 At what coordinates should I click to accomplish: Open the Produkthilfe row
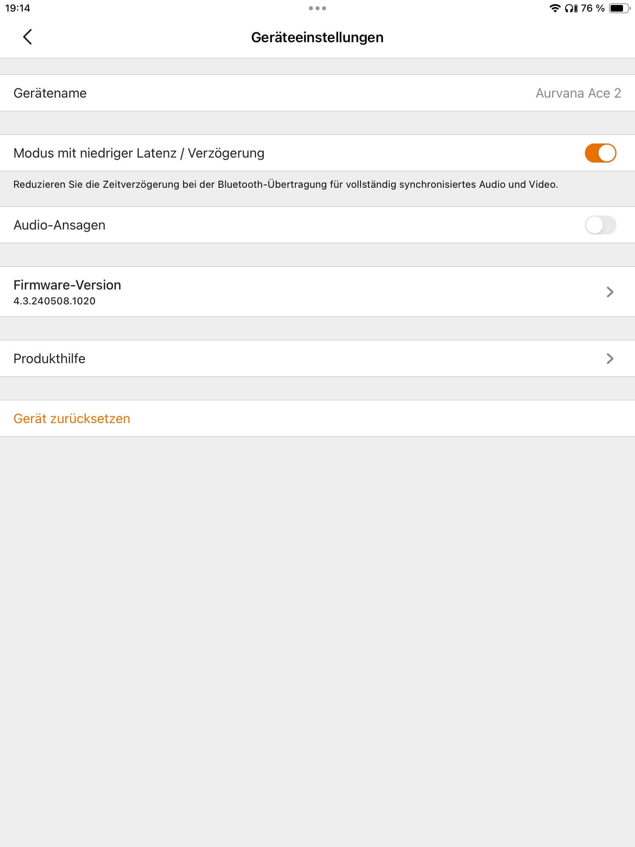pos(317,359)
